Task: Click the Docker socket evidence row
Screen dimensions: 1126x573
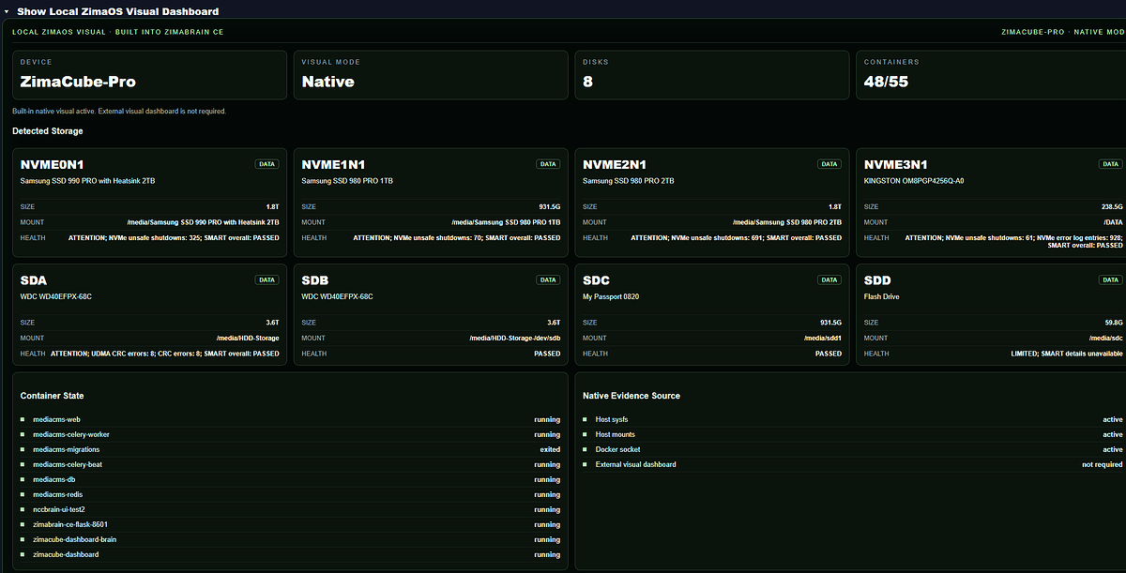Action: (853, 449)
